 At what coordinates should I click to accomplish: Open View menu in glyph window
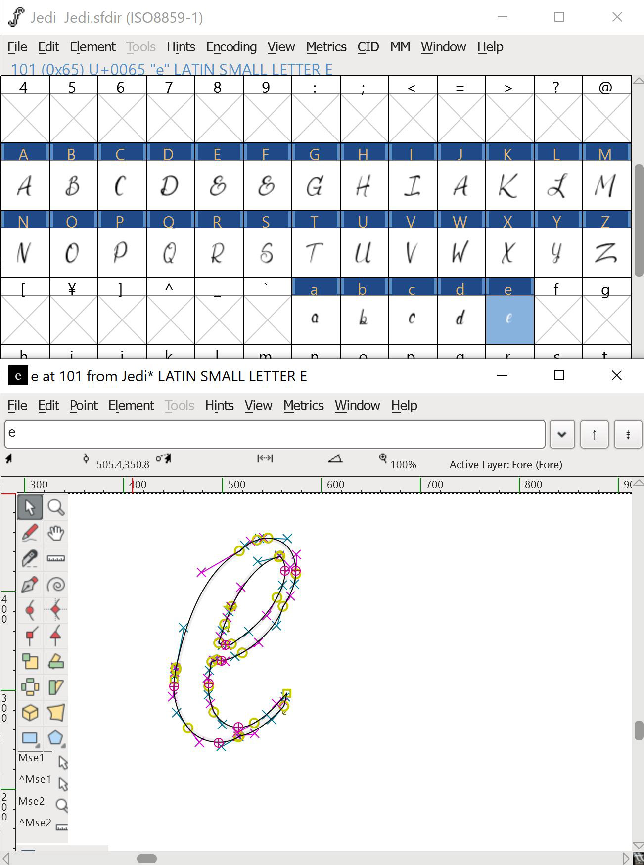point(258,406)
